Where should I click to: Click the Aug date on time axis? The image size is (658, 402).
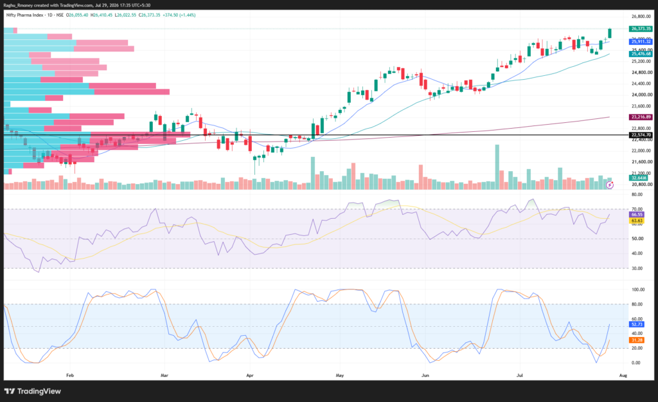pos(623,375)
